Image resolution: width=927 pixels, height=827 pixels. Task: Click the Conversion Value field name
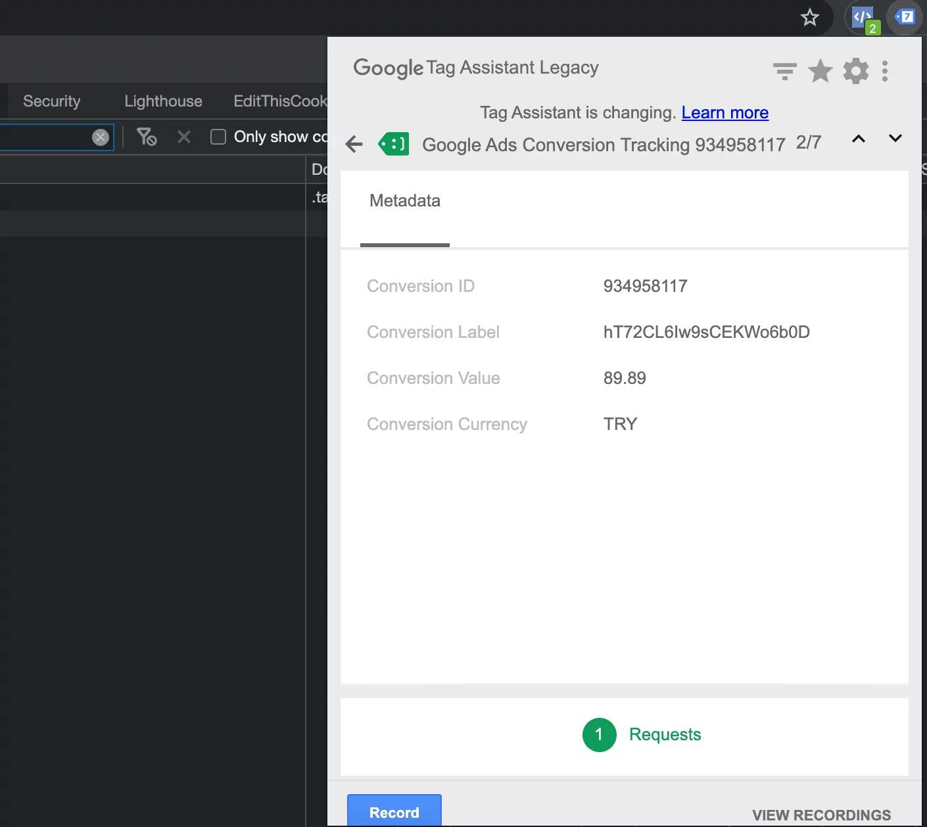433,378
